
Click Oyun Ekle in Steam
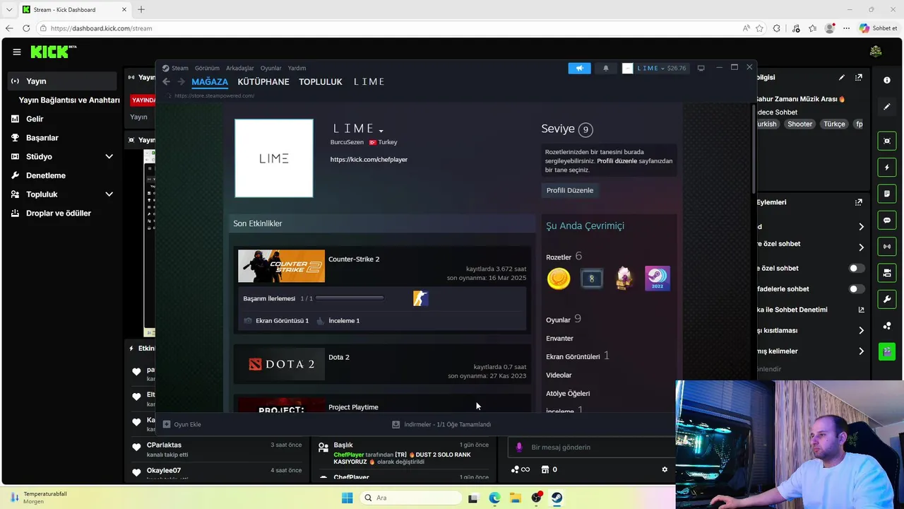tap(182, 424)
